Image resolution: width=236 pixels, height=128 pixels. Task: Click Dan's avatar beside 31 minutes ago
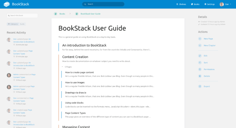9,52
